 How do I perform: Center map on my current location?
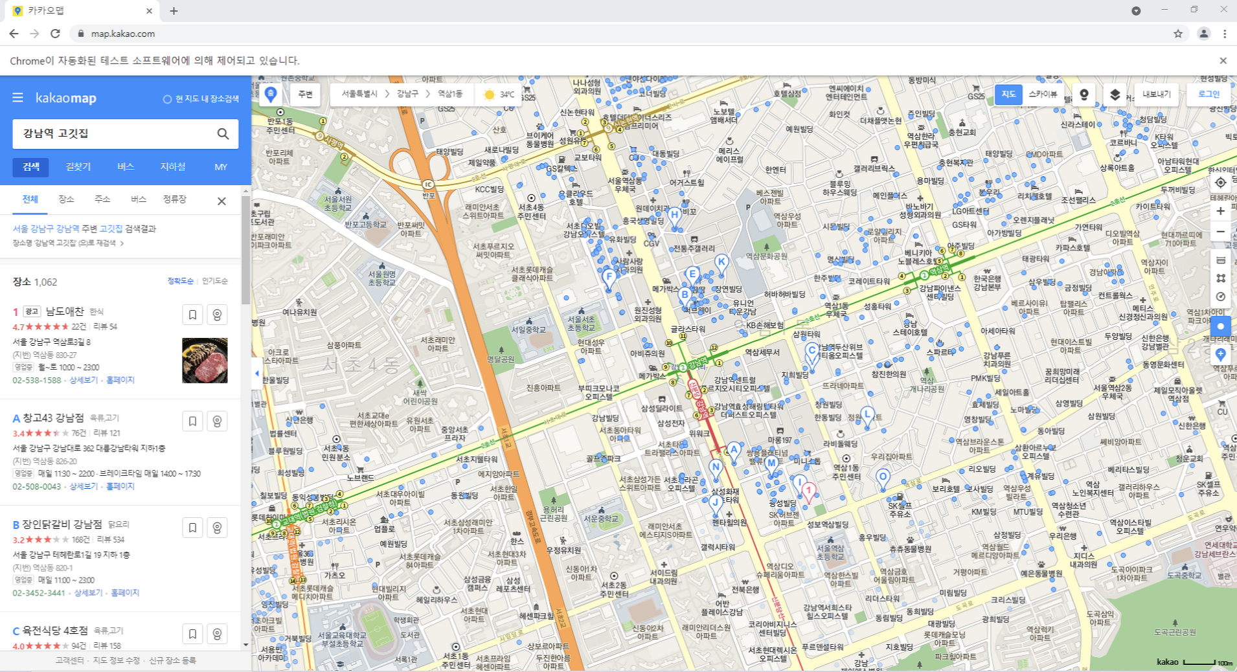[x=1220, y=183]
